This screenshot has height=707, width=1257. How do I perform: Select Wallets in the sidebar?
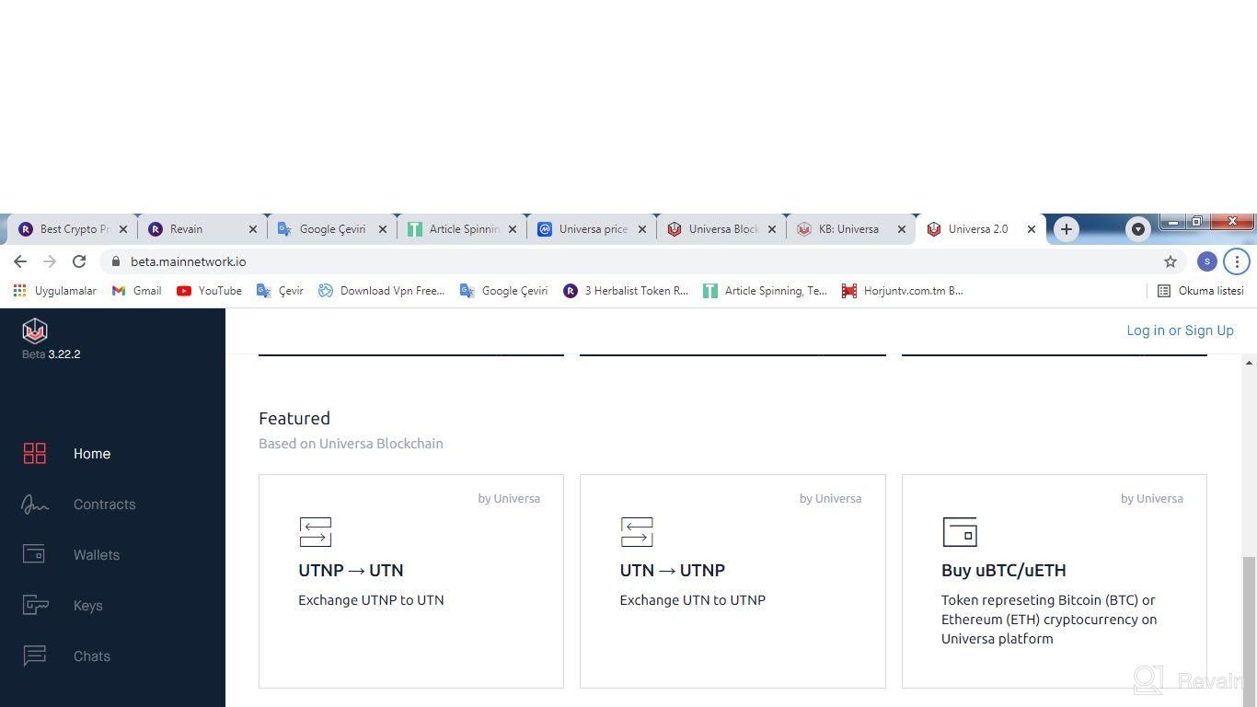(97, 555)
